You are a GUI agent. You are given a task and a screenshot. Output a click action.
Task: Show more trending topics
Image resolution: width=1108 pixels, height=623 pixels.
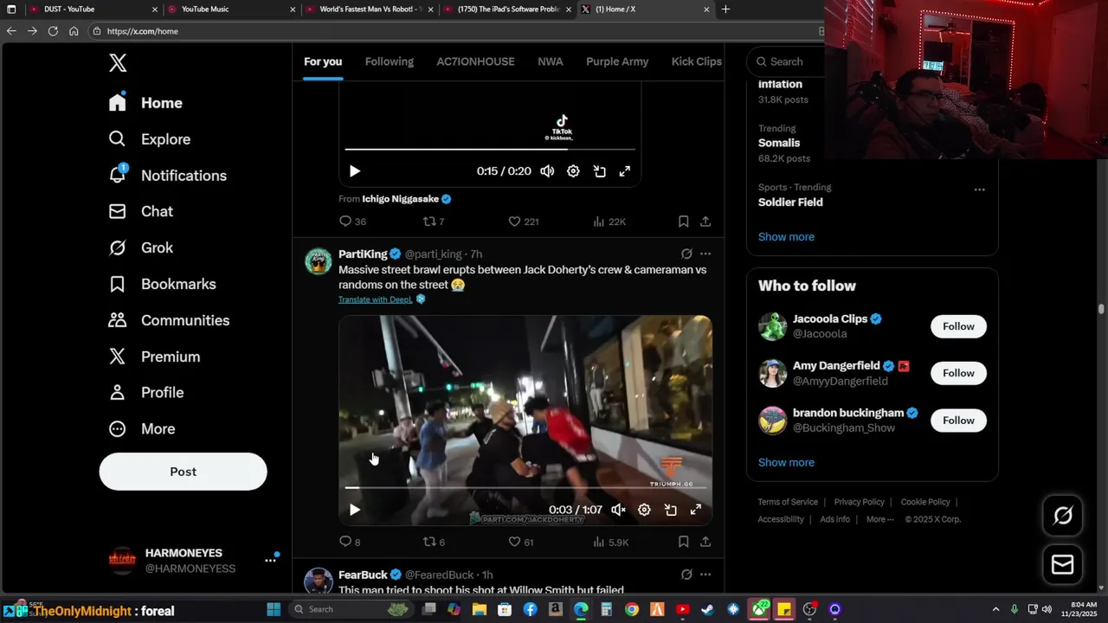786,237
